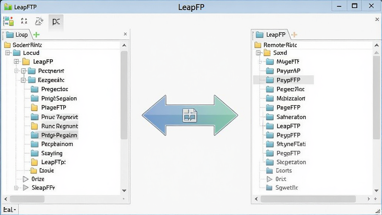Image resolution: width=382 pixels, height=215 pixels.
Task: Click the left panel scroll-down arrow
Action: [124, 191]
